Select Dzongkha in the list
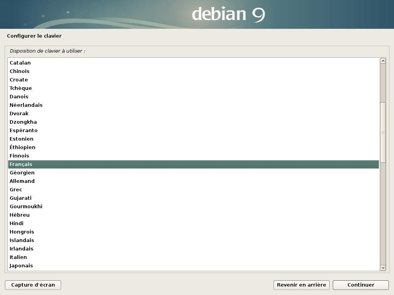Viewport: 394px width, 295px height. tap(193, 122)
